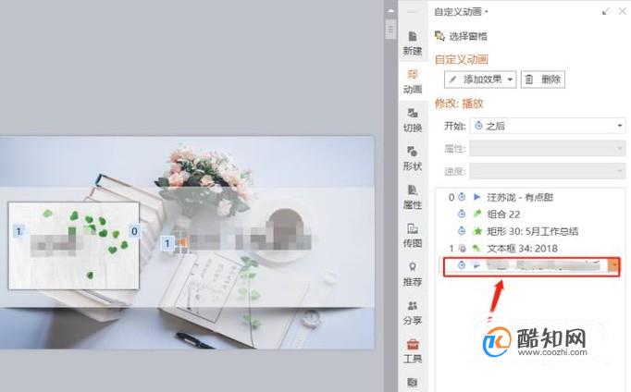Open the 传图 sidebar panel

(x=412, y=236)
